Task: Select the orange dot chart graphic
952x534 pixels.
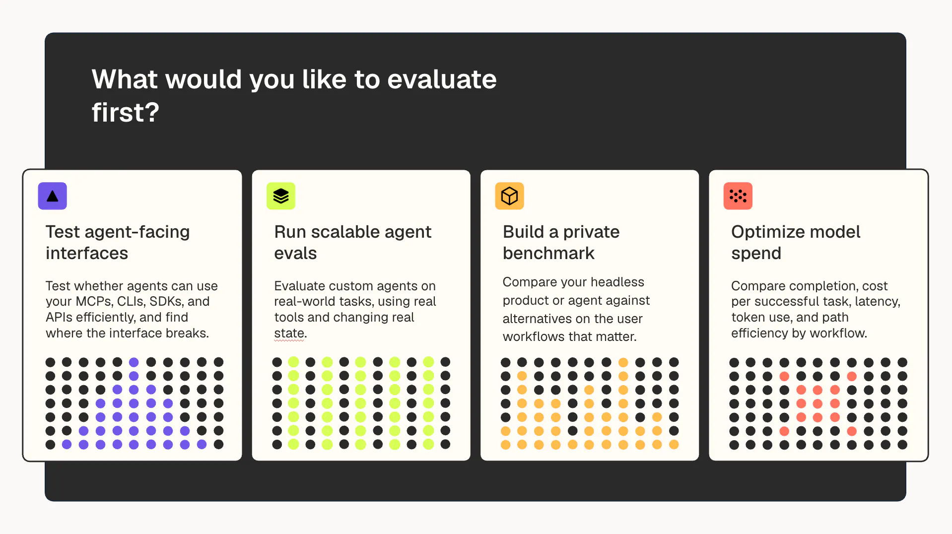Action: click(590, 403)
